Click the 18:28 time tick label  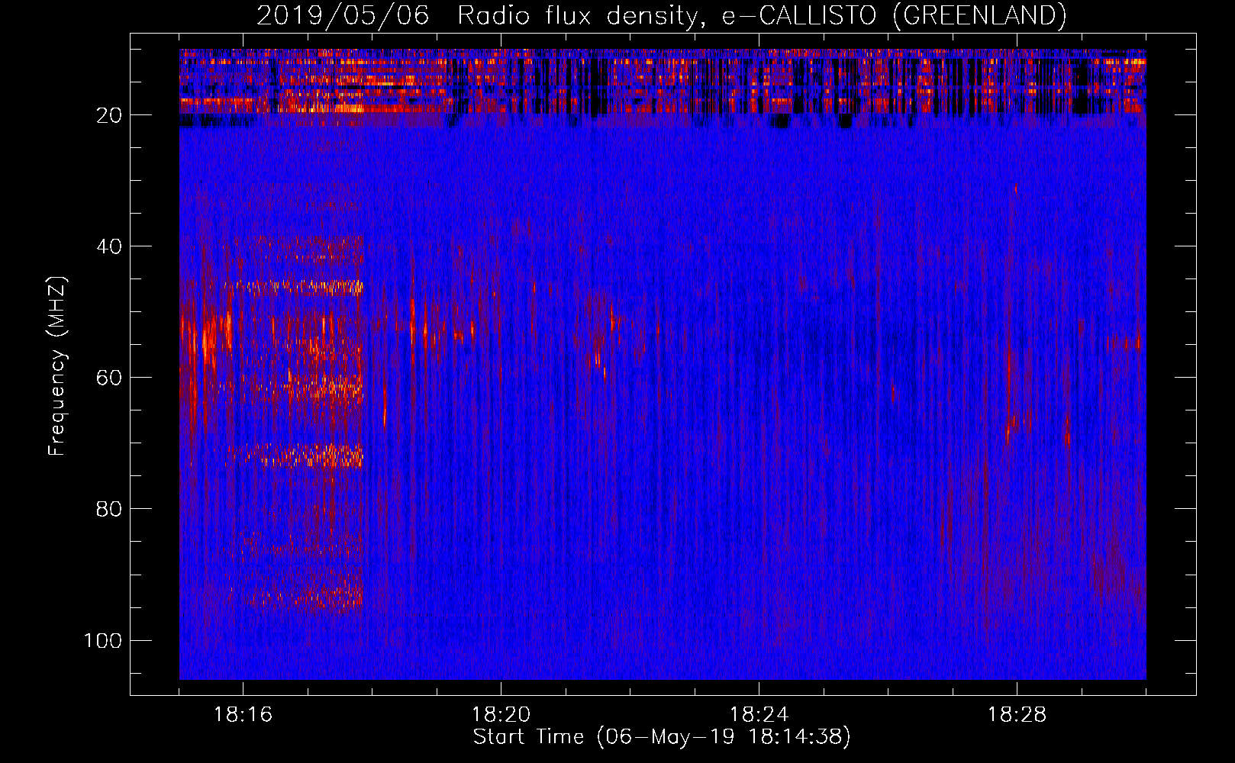tap(1017, 715)
